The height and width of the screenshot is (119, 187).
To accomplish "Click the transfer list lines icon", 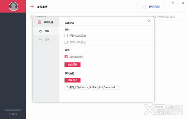I will click(x=144, y=7).
